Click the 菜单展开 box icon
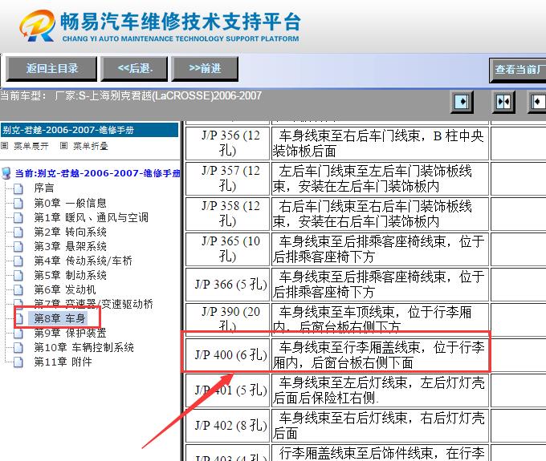The image size is (546, 461). (4, 146)
